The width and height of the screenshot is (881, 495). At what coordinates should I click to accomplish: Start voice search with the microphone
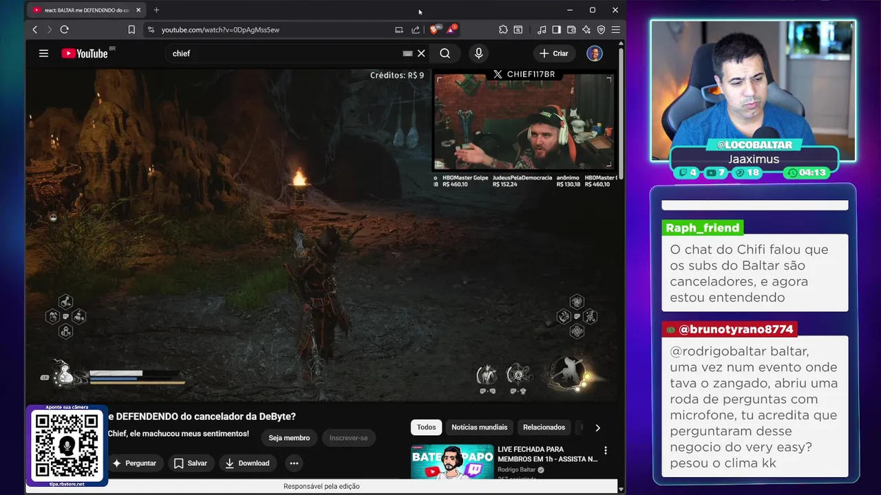(x=478, y=53)
